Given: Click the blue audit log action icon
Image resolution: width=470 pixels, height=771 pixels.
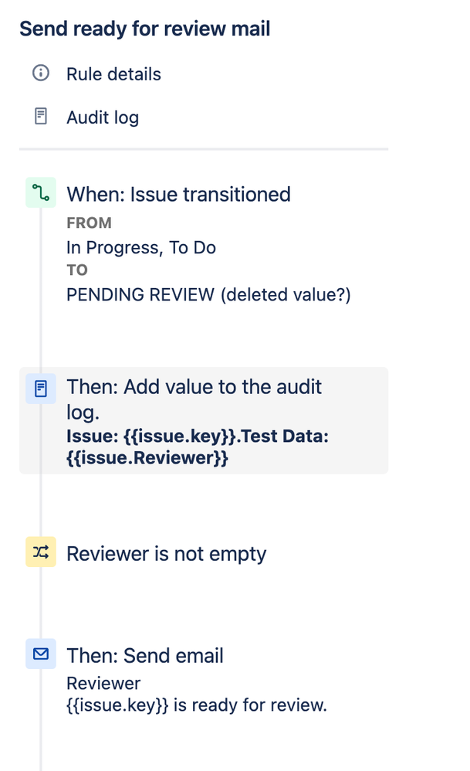Looking at the screenshot, I should 41,389.
